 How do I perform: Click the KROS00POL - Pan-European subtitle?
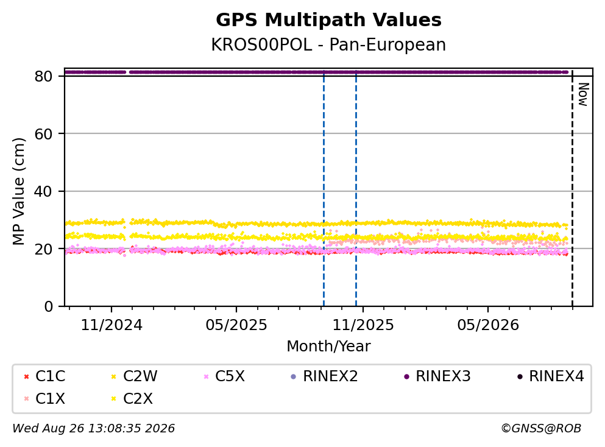[329, 44]
